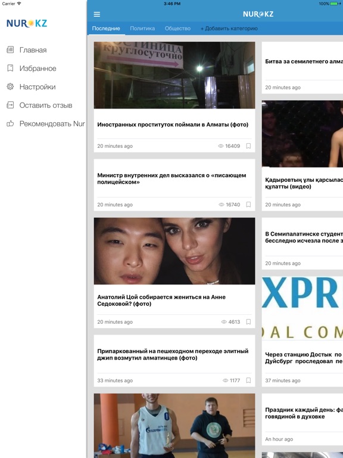Bookmark the Припаркованный джип article
Image resolution: width=343 pixels, height=458 pixels.
248,380
